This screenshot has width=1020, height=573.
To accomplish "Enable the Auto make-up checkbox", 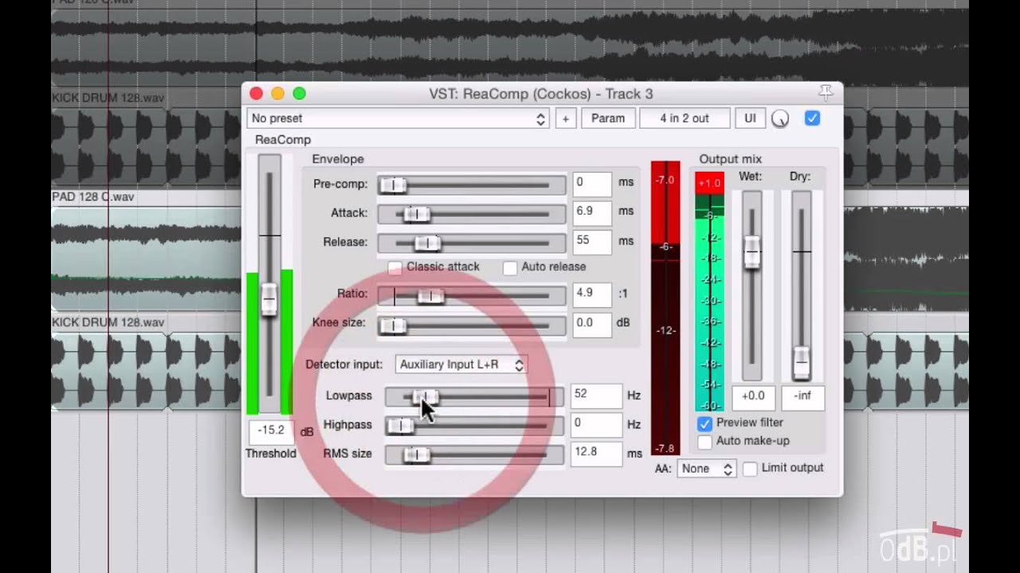I will [704, 442].
